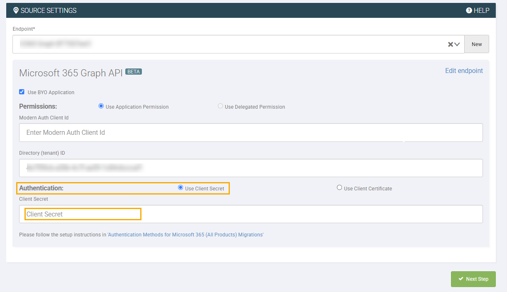Click the Next Step button

pos(473,279)
